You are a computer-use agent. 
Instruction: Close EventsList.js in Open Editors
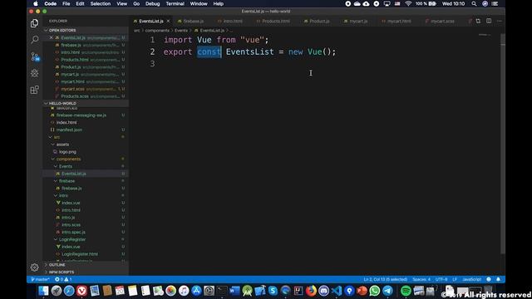click(x=51, y=37)
